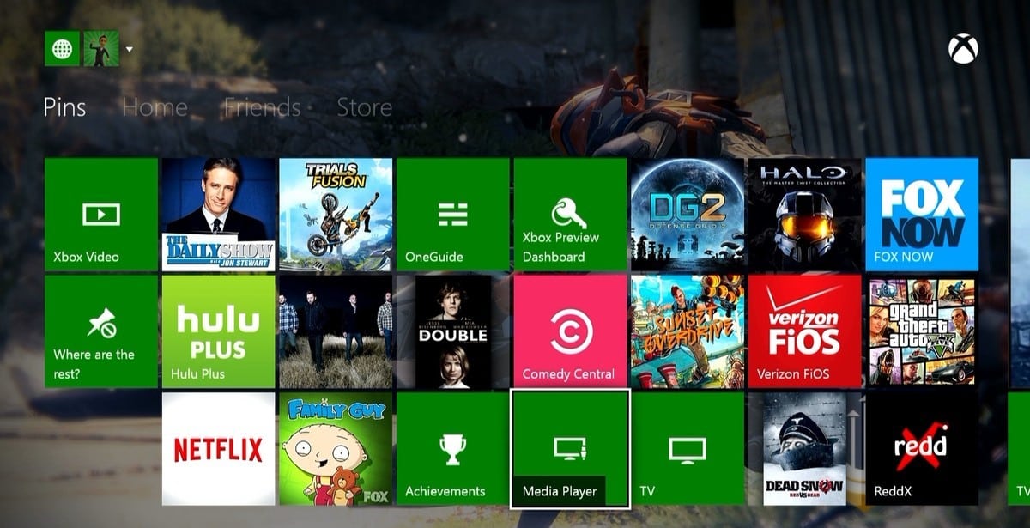
Task: Switch to the Friends tab
Action: (x=262, y=107)
